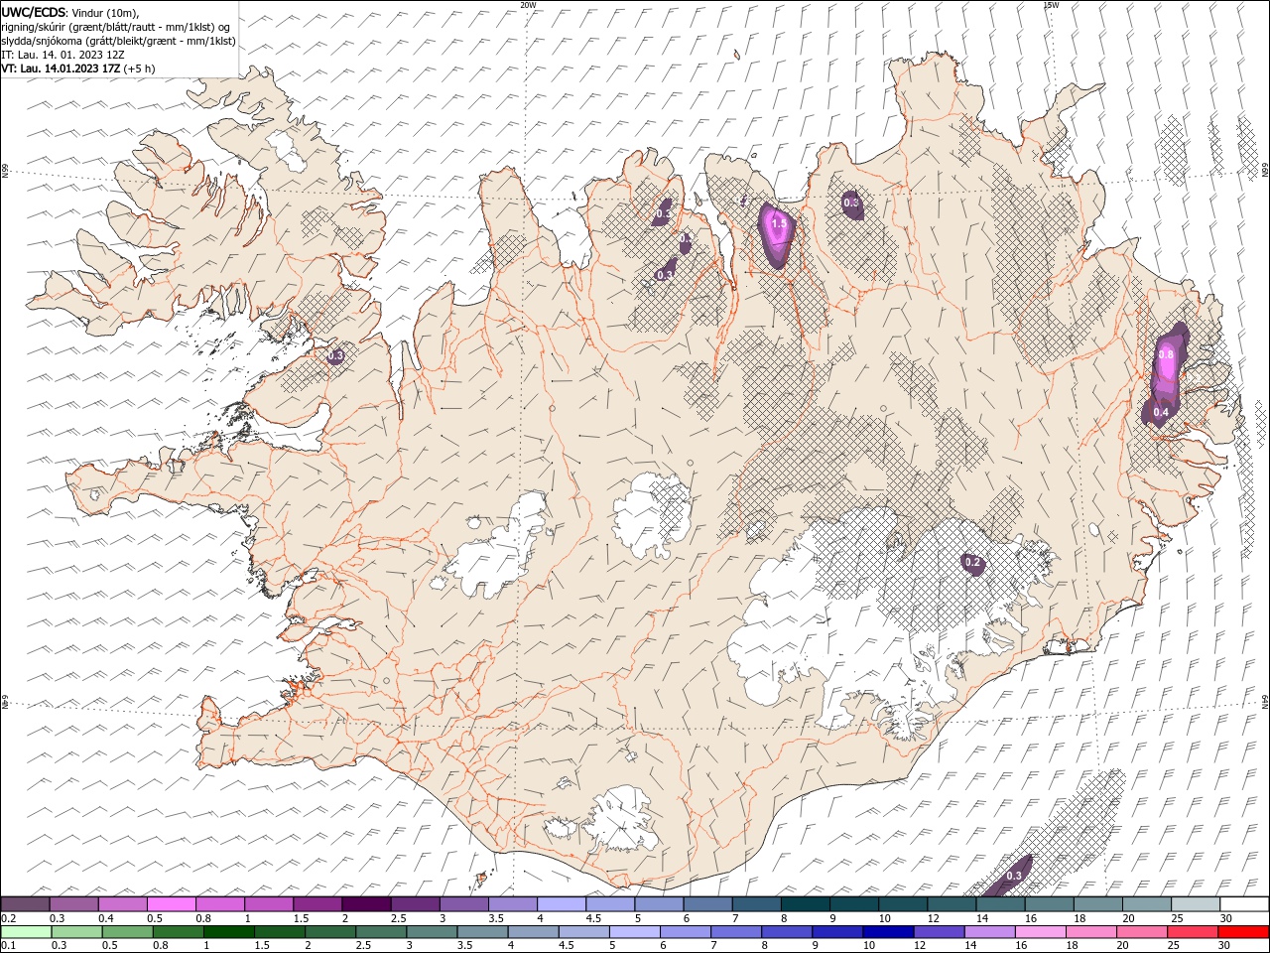Click the '0.3' value in the Westfjords area

[335, 355]
